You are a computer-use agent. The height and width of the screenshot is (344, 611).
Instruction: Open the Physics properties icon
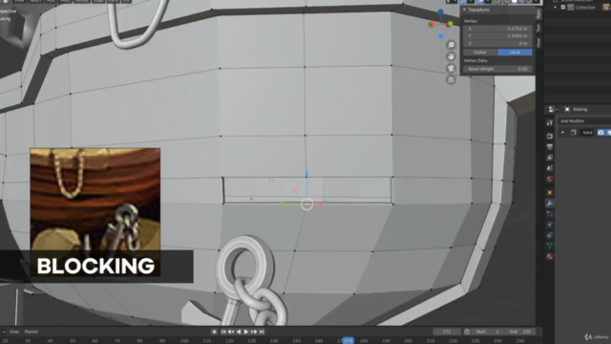point(550,225)
